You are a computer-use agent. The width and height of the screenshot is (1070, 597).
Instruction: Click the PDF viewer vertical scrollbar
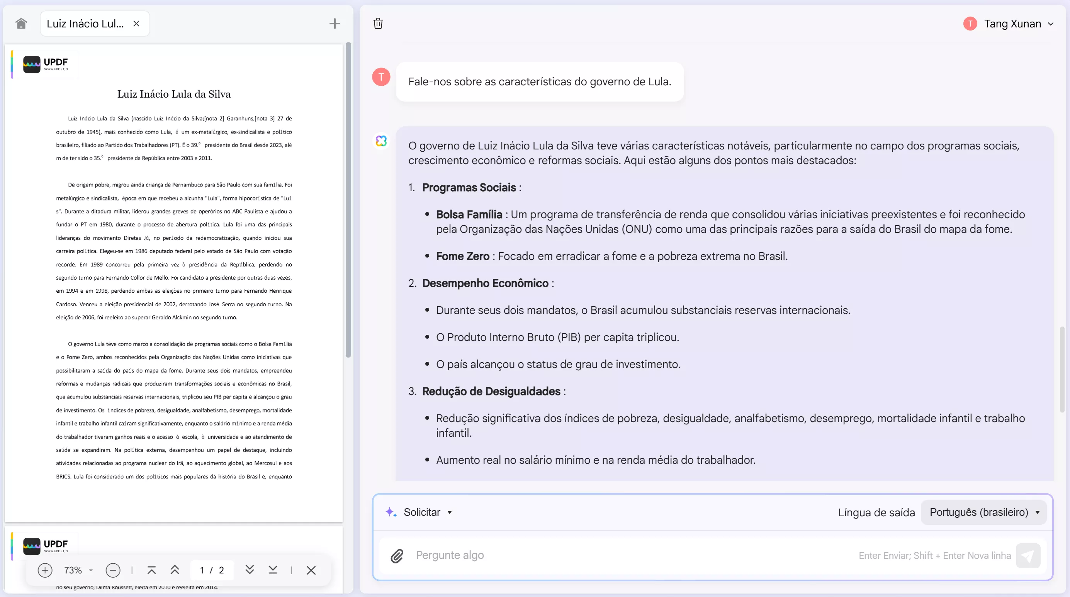348,199
